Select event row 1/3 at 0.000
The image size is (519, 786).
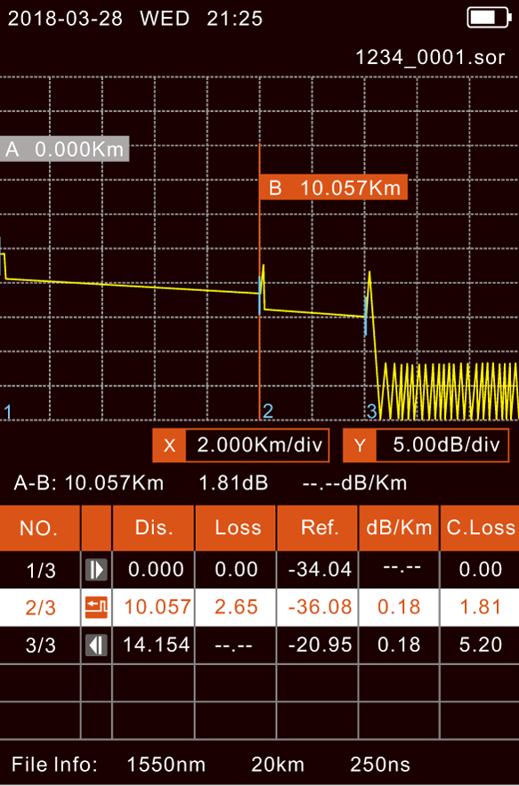pyautogui.click(x=259, y=570)
